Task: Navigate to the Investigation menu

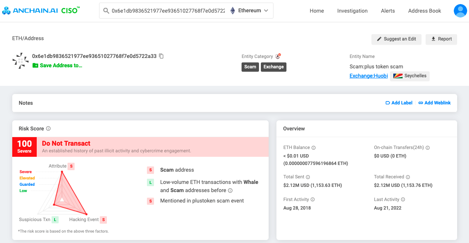Action: (x=352, y=11)
